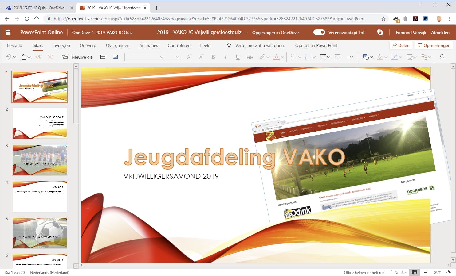
Task: Toggle the Vereenvoudigd lint switch
Action: pos(319,32)
